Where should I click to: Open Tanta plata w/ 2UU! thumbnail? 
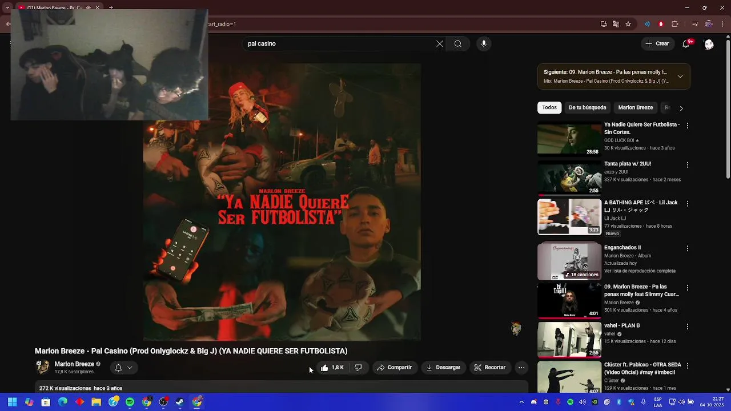[x=569, y=178]
